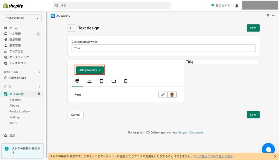Screen dimensions: 279x160
Task: Open Albums under XO Gallery
Action: [x=14, y=106]
